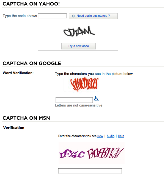
Task: Select the CAPTCHA ON YAHOO! heading
Action: click(x=31, y=4)
